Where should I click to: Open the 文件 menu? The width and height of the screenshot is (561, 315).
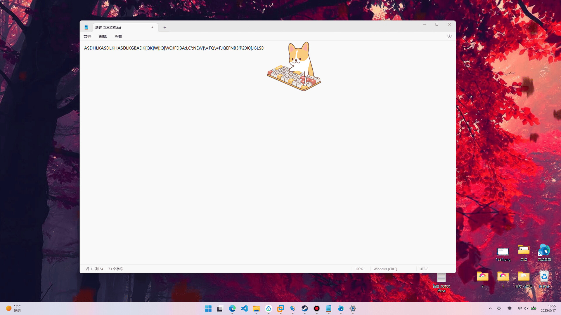pos(87,36)
